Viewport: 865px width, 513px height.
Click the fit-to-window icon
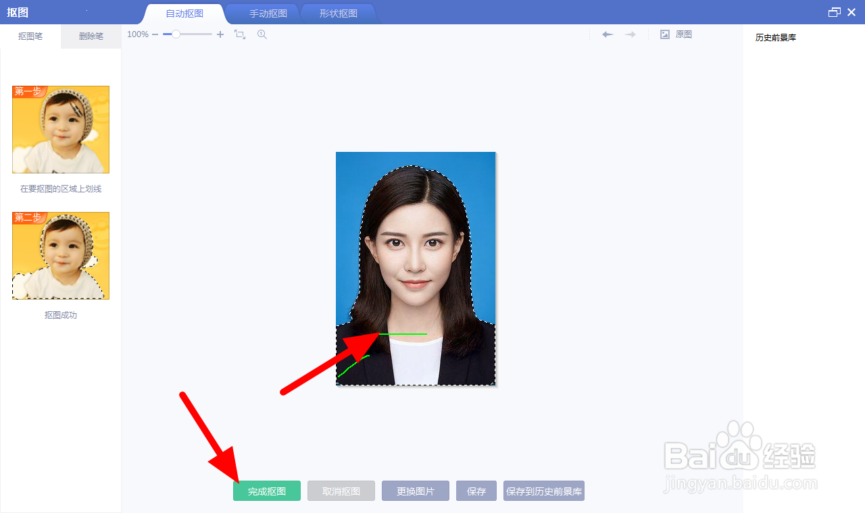coord(240,34)
